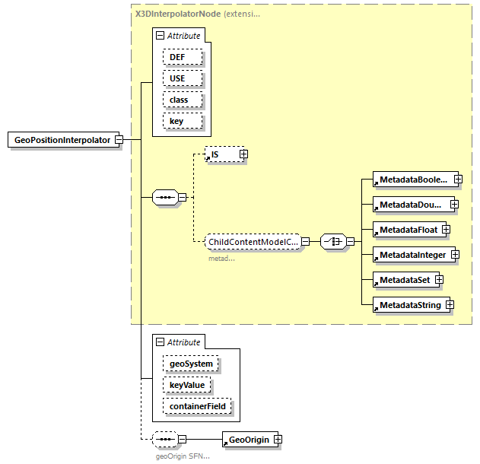Click the choice compositor icon
Viewport: 480px width, 464px height.
(x=333, y=242)
